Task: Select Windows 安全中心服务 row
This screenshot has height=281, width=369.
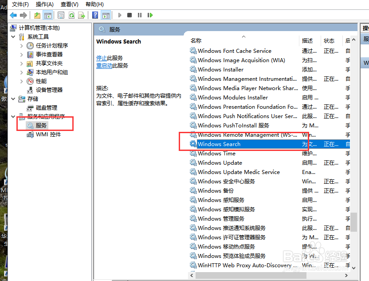Action: tap(270, 182)
